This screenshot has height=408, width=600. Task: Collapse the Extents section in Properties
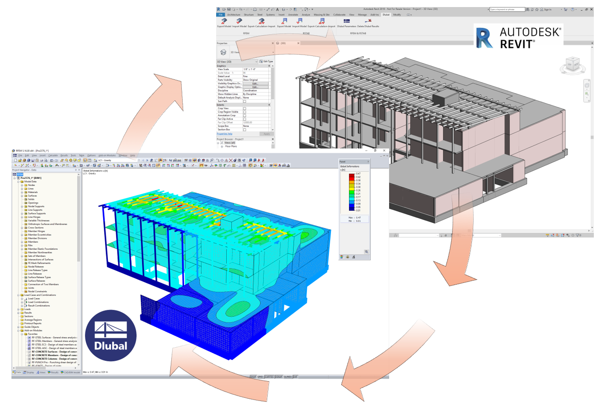tap(269, 105)
